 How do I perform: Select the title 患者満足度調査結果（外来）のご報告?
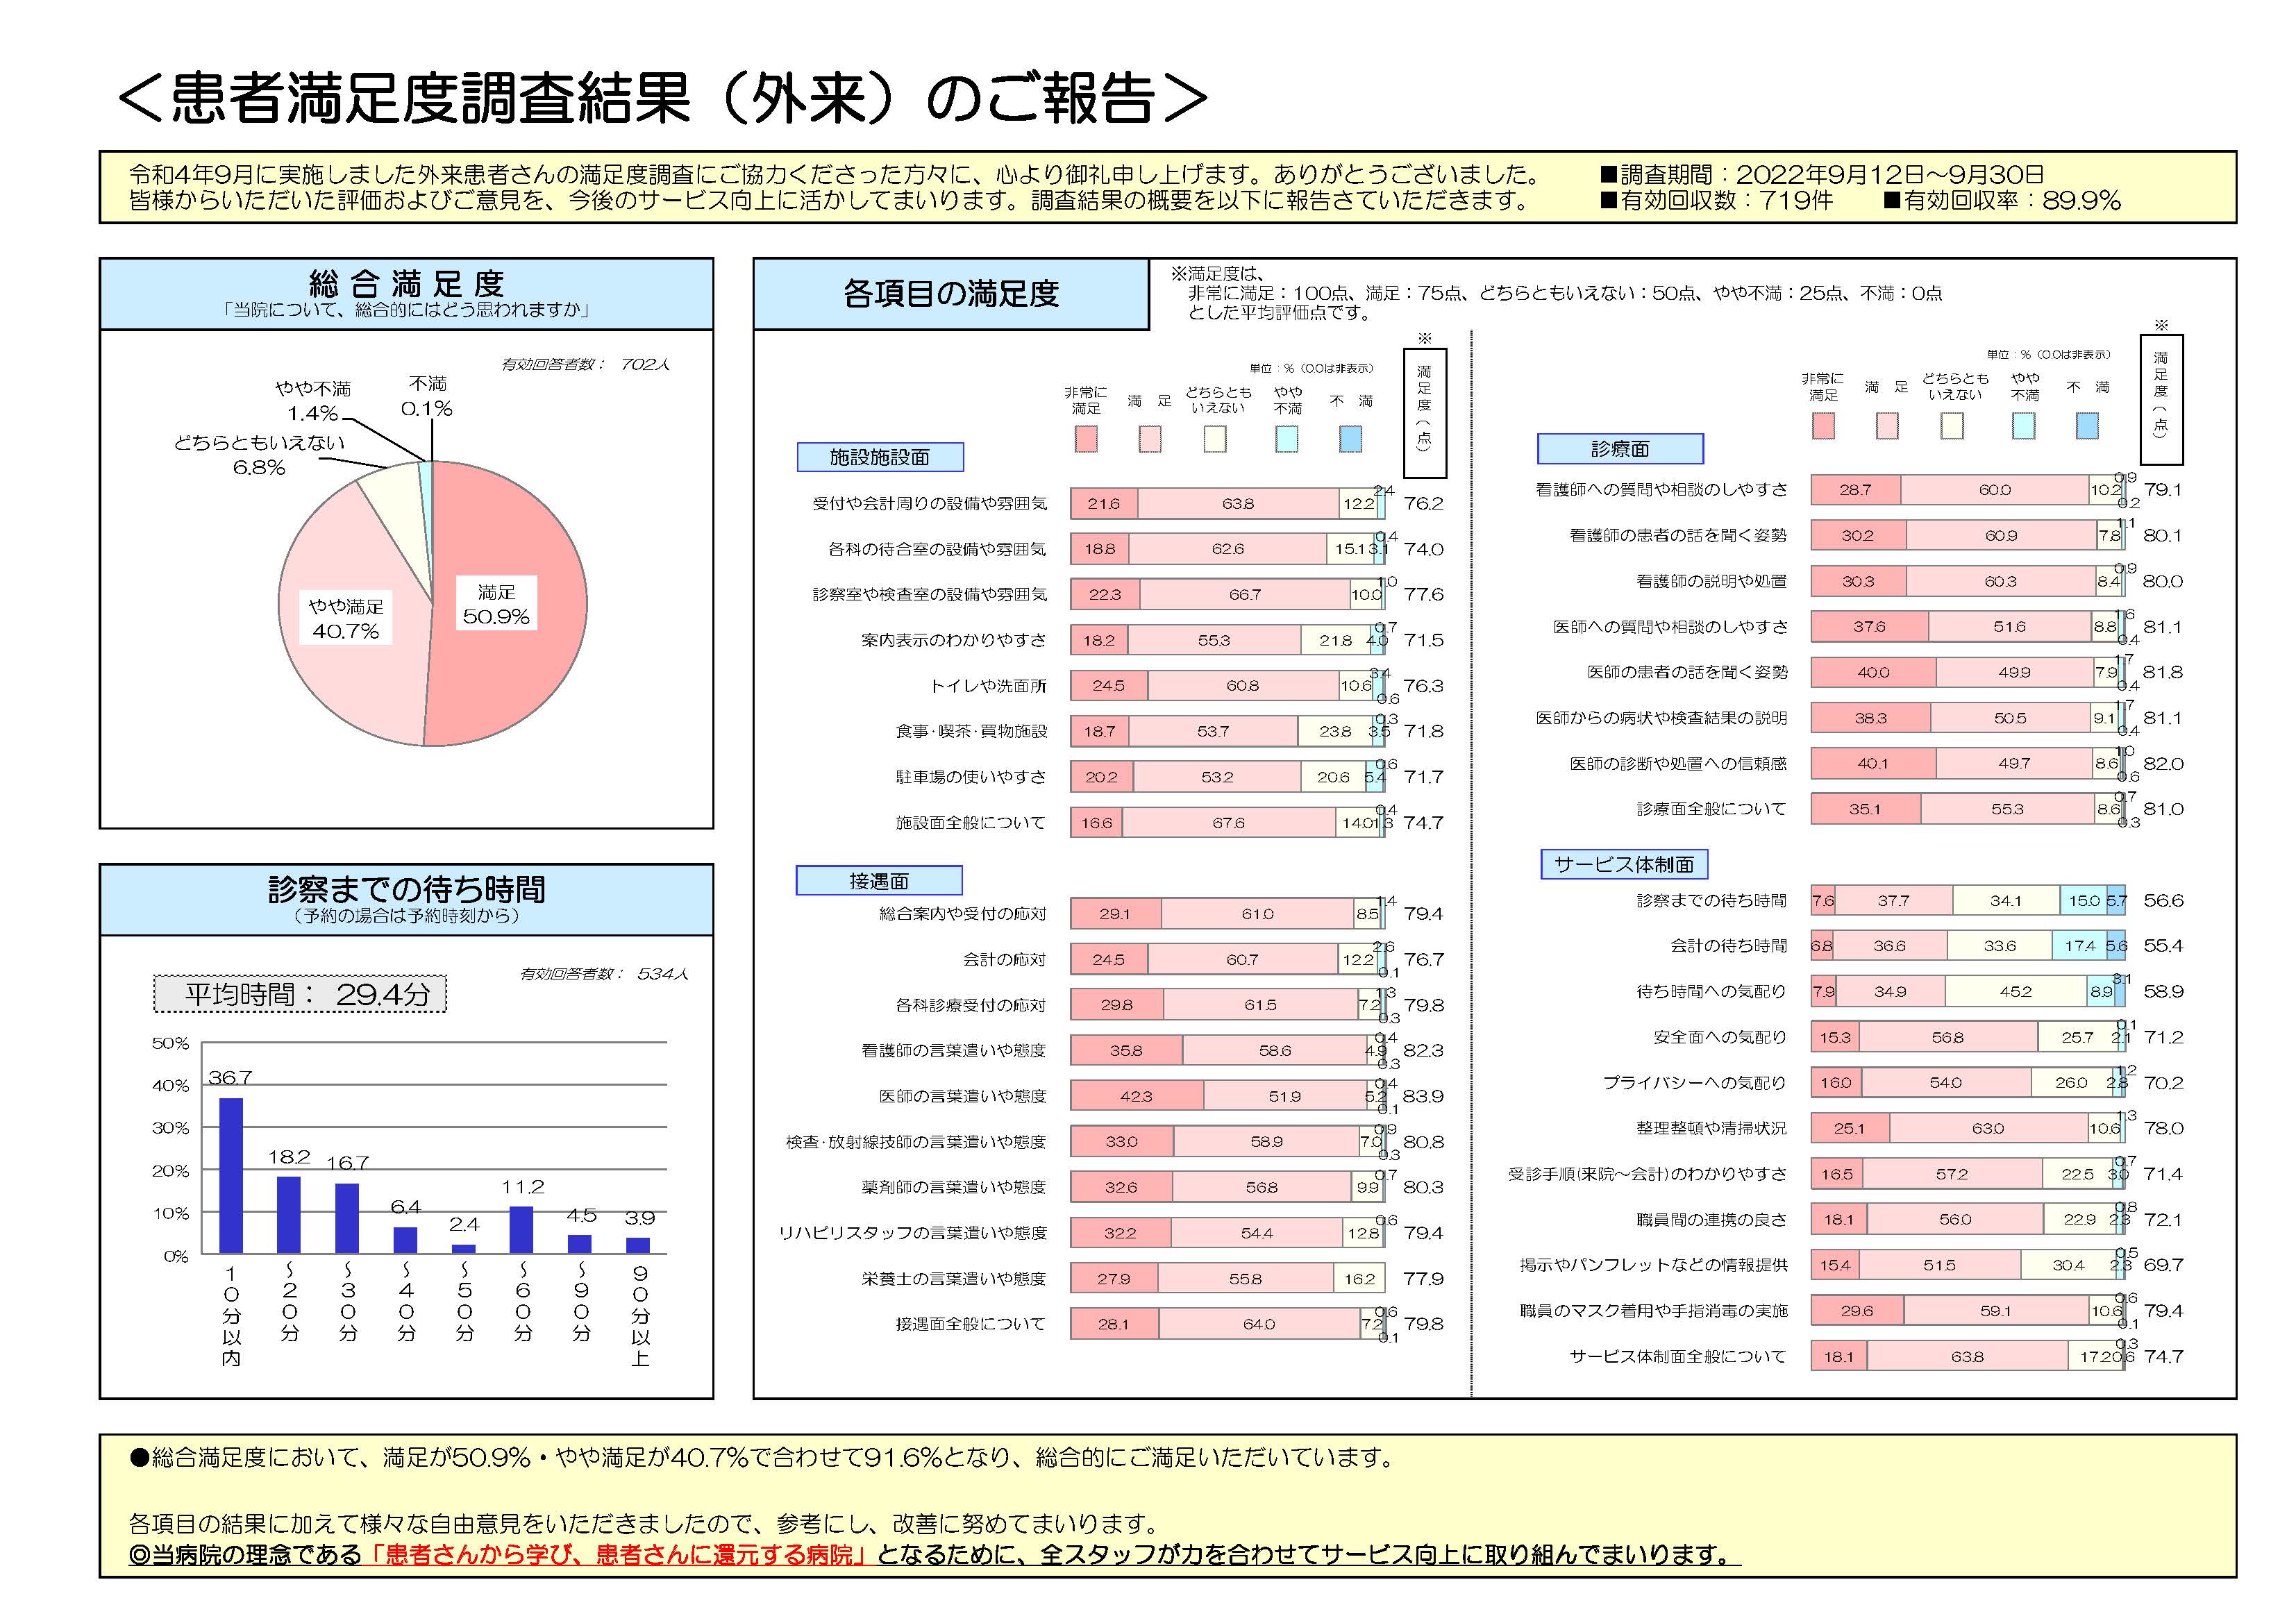(x=662, y=99)
